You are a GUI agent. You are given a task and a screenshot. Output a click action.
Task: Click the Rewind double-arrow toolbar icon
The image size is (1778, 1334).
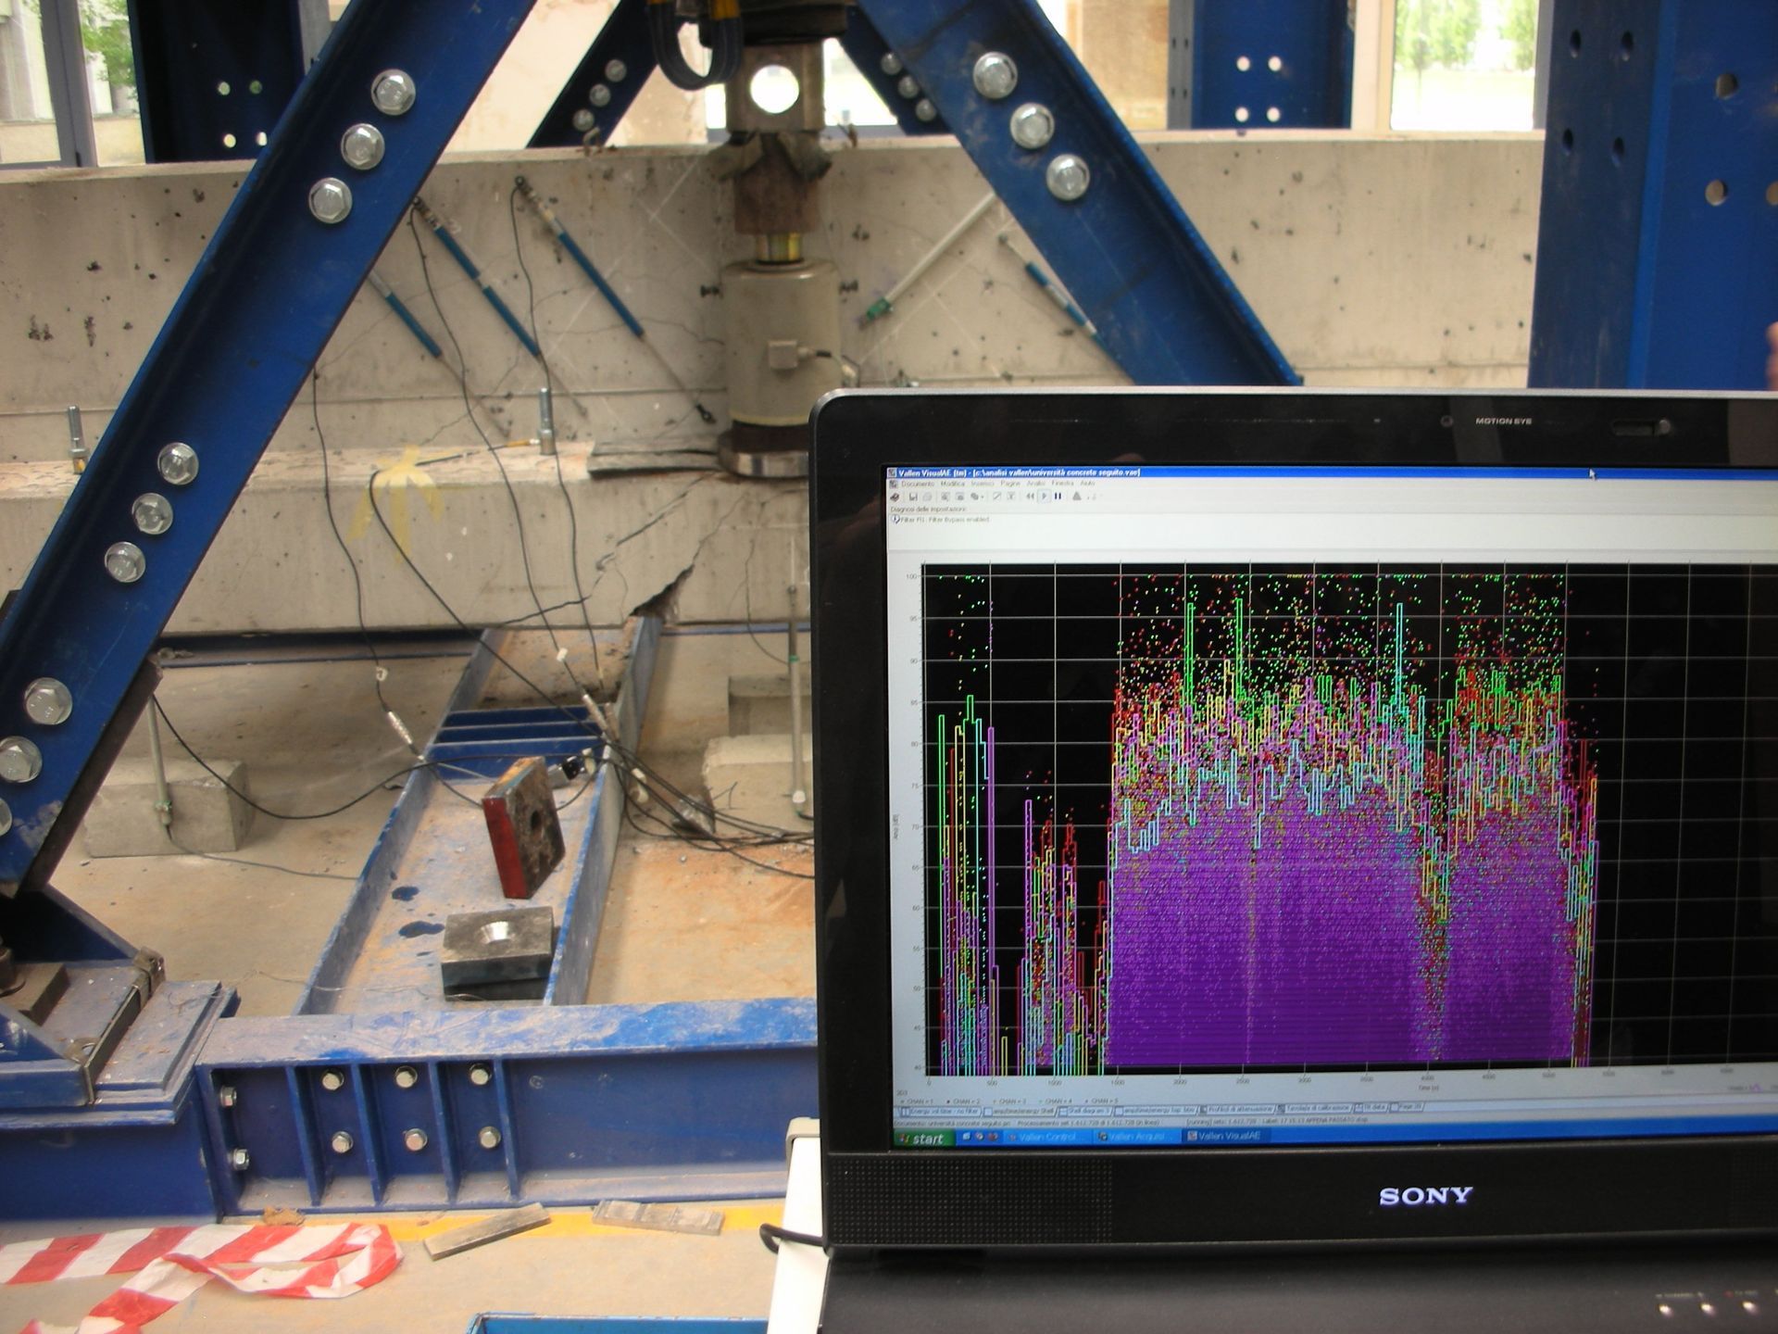coord(1030,497)
